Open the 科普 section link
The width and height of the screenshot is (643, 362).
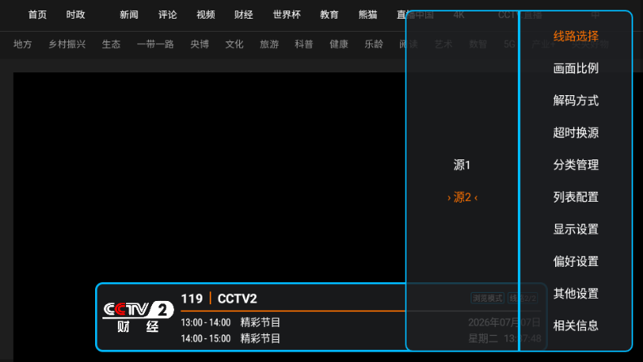[304, 44]
